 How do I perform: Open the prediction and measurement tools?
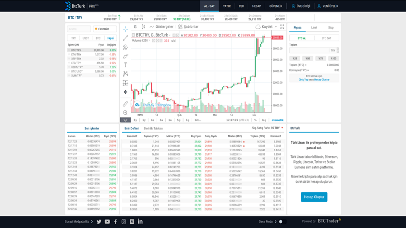(125, 83)
